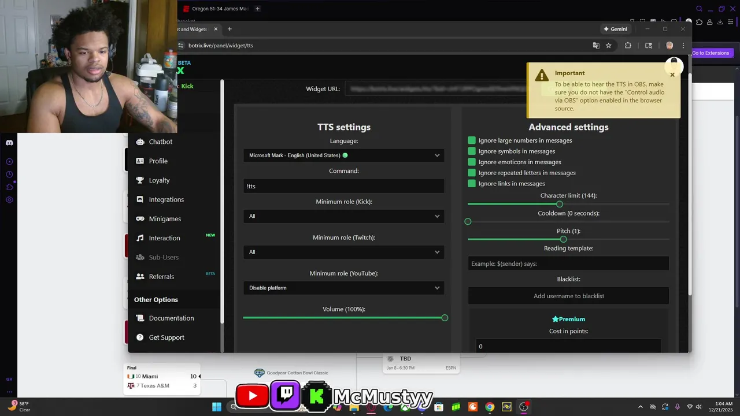
Task: Open the weather widget on taskbar
Action: 18,407
